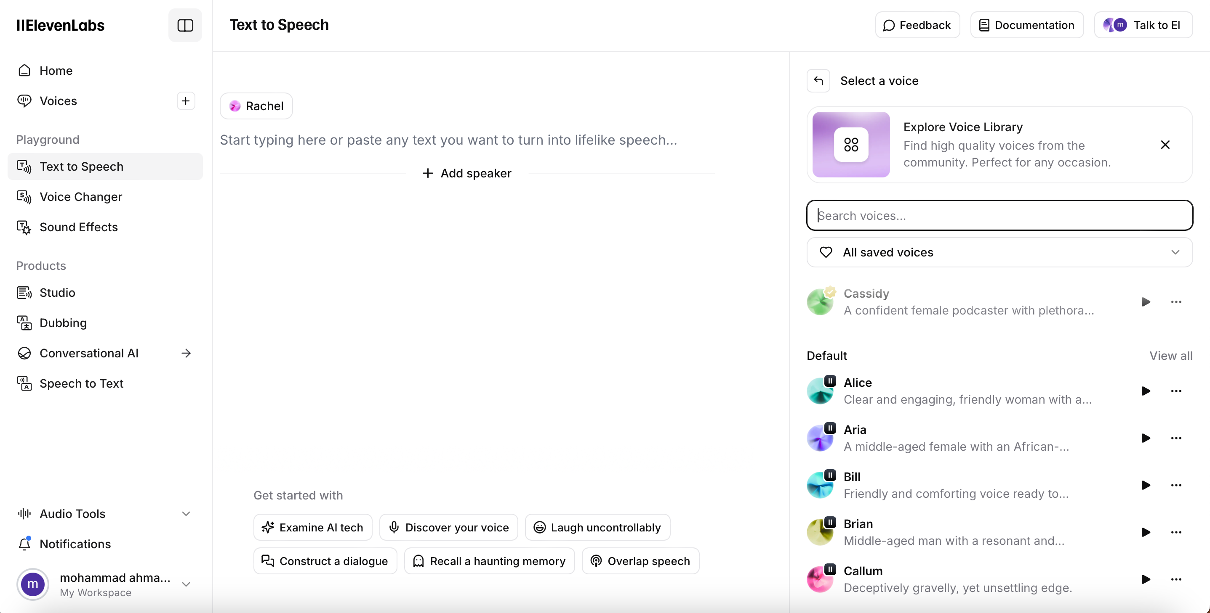The width and height of the screenshot is (1210, 613).
Task: Click Talk to El button
Action: click(1143, 25)
